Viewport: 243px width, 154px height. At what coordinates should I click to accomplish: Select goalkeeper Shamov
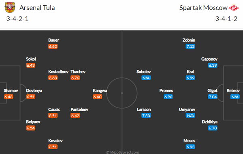(x=11, y=91)
